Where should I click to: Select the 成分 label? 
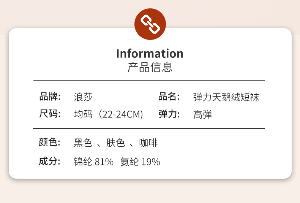50,161
